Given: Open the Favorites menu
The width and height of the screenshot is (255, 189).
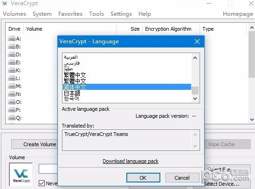Looking at the screenshot, I should (70, 14).
